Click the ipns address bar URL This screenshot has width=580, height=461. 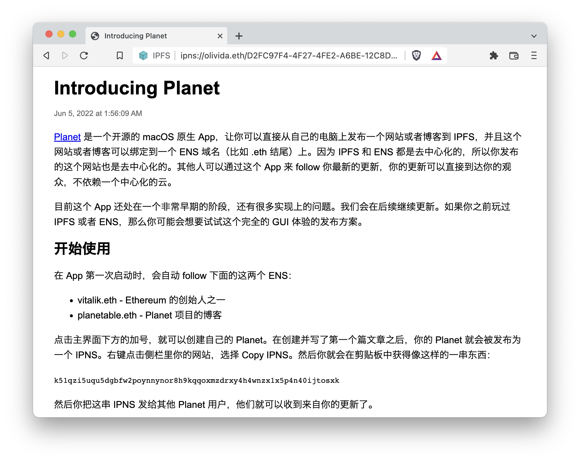(289, 55)
